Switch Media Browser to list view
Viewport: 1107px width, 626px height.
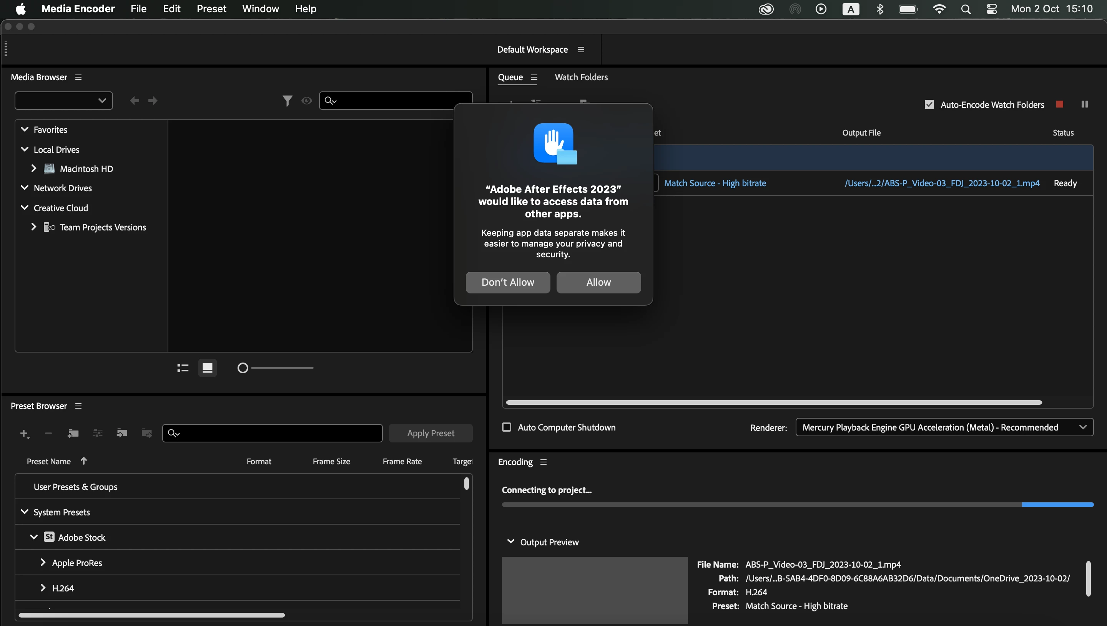click(183, 368)
